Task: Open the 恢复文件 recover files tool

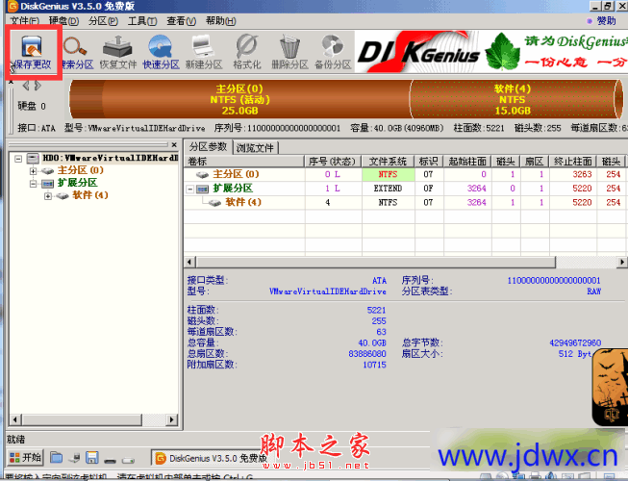Action: (117, 52)
